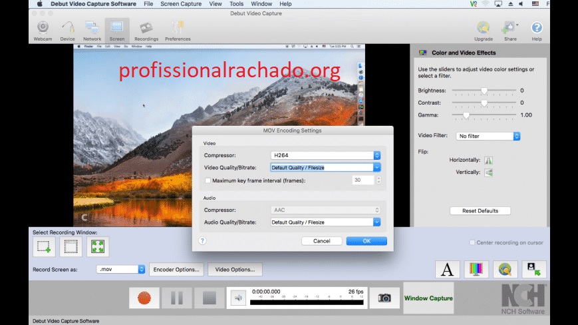Open the watermark globe icon

pyautogui.click(x=505, y=269)
